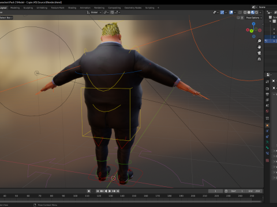Switch to Shading workspace tab
Image resolution: width=277 pixels, height=207 pixels.
72,7
